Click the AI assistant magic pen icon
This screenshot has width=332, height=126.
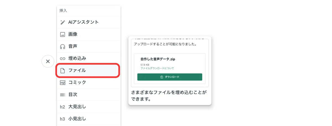tap(63, 22)
